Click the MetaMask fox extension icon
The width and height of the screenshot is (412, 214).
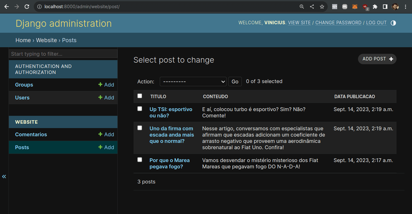coord(355,7)
